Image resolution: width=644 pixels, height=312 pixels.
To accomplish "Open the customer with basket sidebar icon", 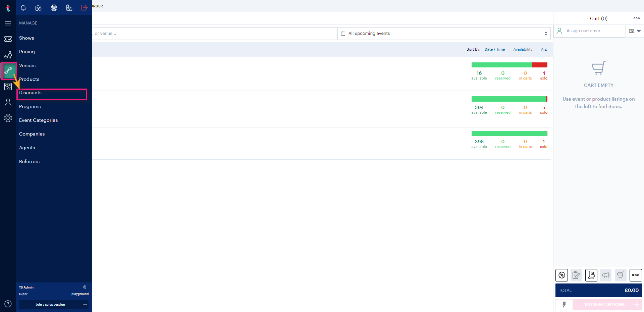I will [8, 55].
